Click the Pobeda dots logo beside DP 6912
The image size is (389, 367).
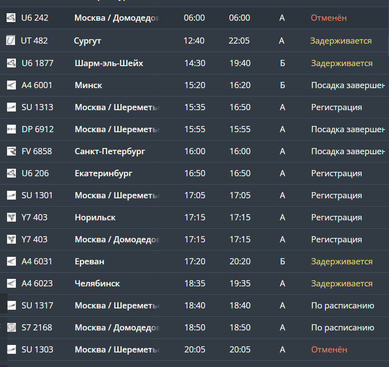pos(11,130)
